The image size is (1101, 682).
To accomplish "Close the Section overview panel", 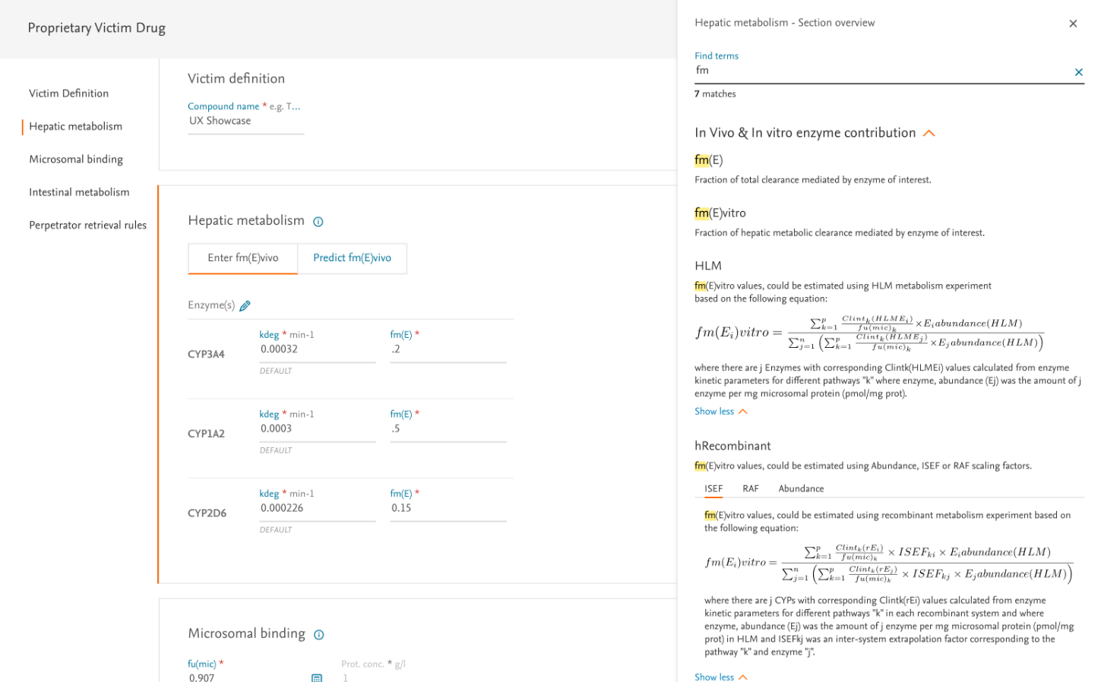I will 1072,24.
